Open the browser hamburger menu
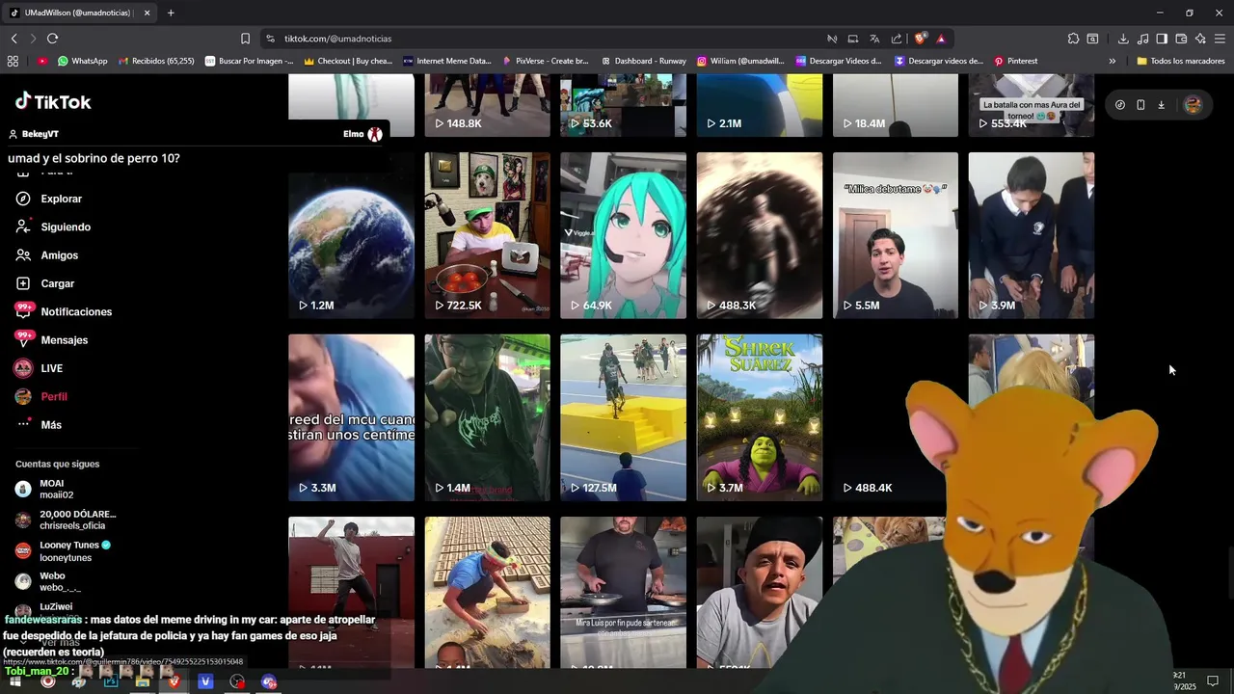This screenshot has height=694, width=1234. (x=1220, y=39)
